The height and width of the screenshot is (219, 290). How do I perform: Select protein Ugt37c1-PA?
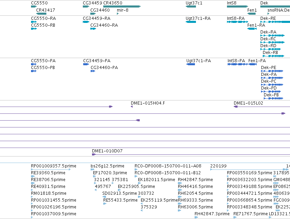tap(199, 61)
